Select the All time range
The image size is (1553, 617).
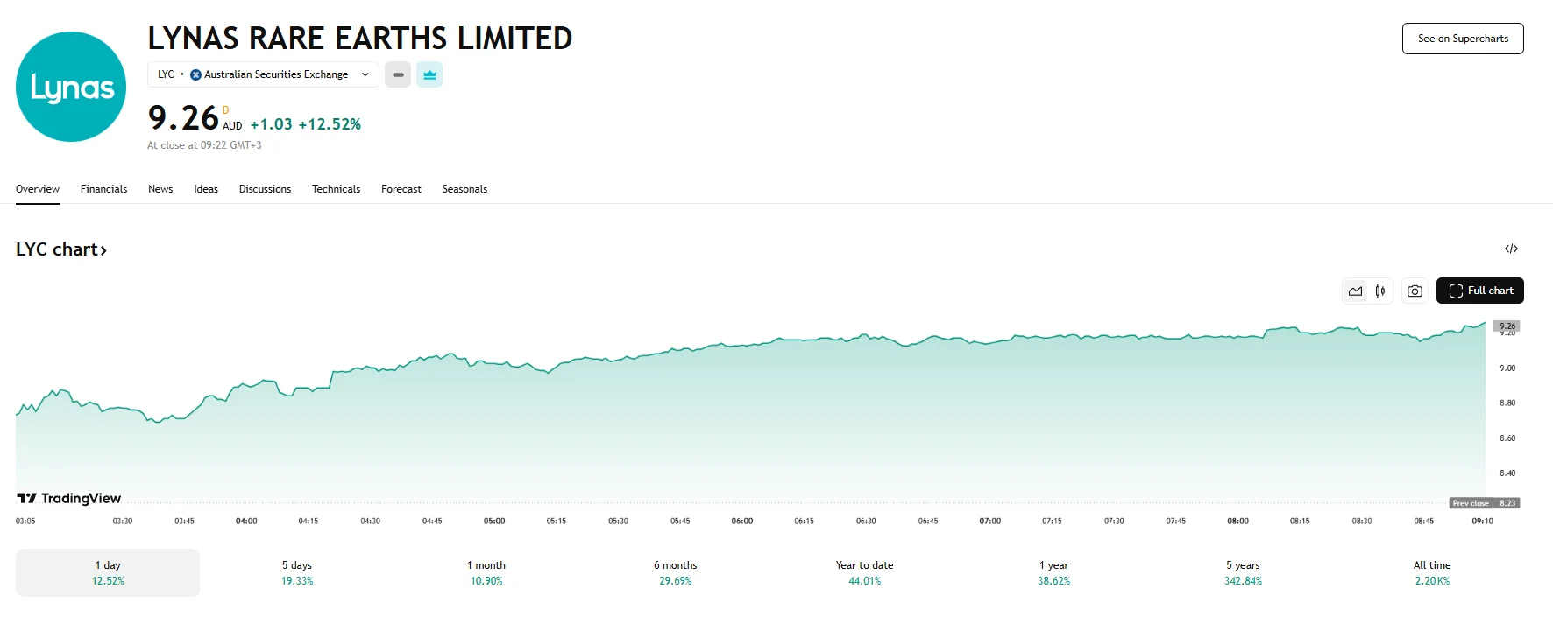point(1432,573)
